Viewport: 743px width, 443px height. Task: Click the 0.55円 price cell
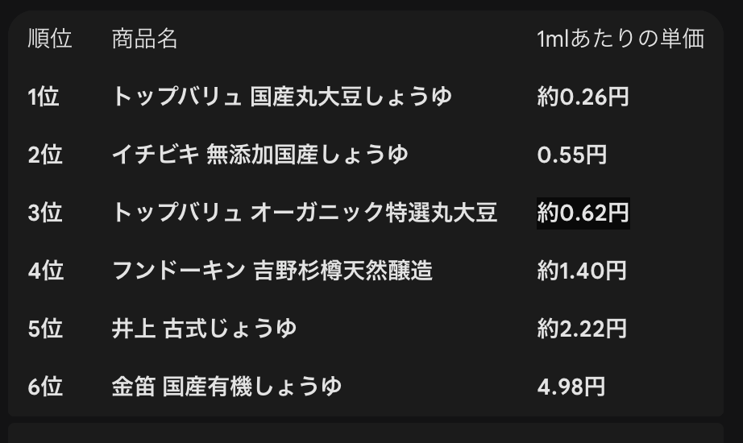[571, 155]
